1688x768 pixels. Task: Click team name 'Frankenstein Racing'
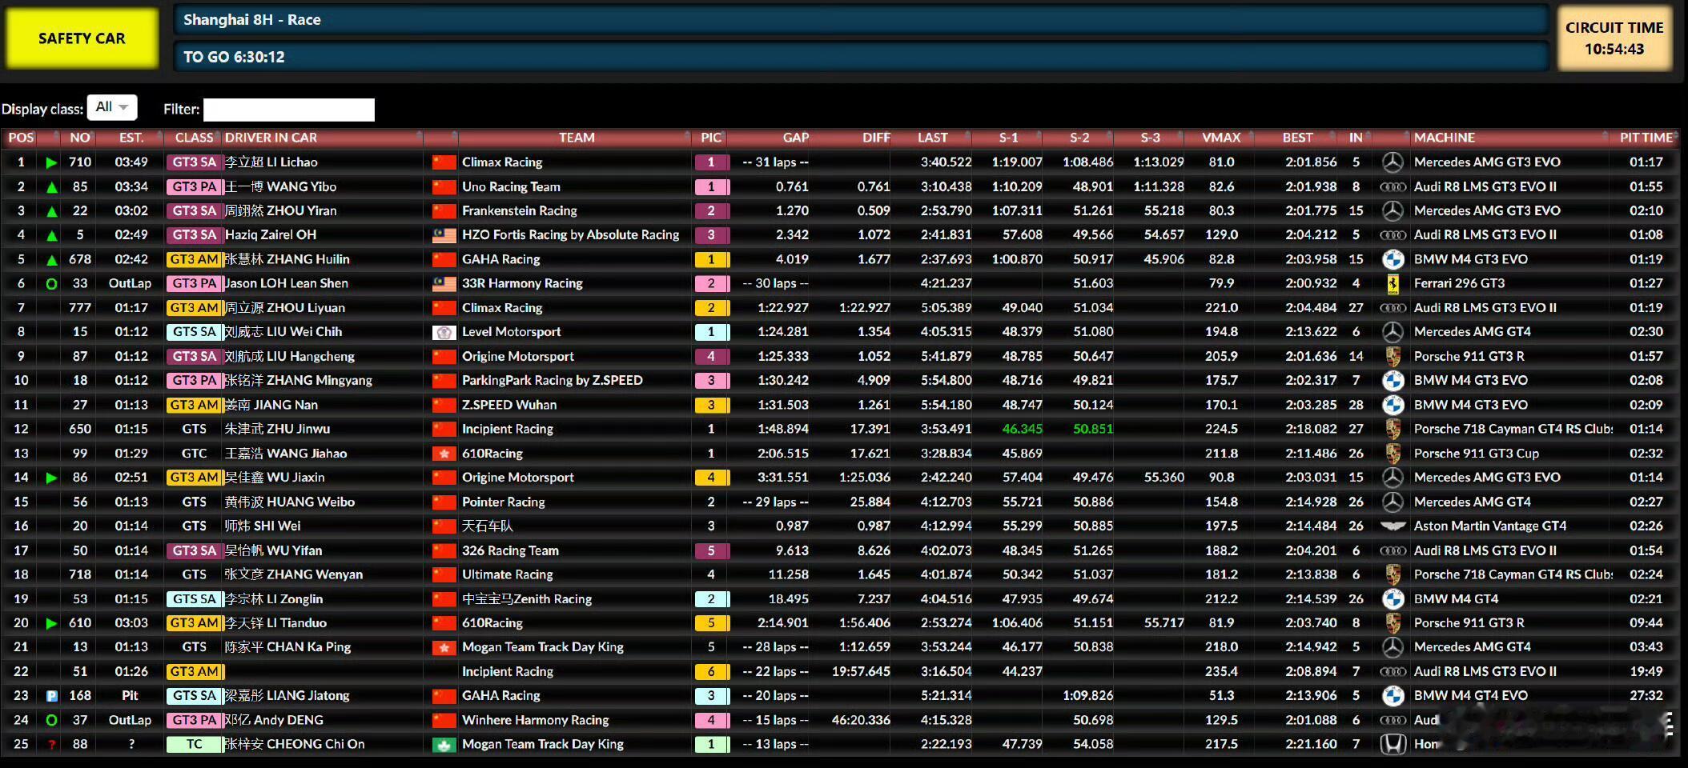520,211
